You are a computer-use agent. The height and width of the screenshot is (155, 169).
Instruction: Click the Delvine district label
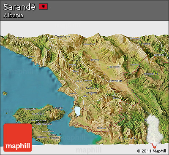coord(92,88)
